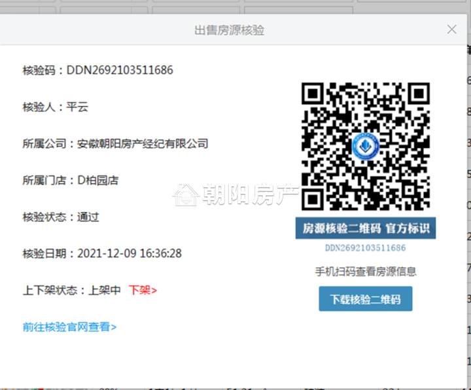Click verification date 2021-12-09 16:36:28
Viewport: 471px width, 390px height.
point(130,254)
